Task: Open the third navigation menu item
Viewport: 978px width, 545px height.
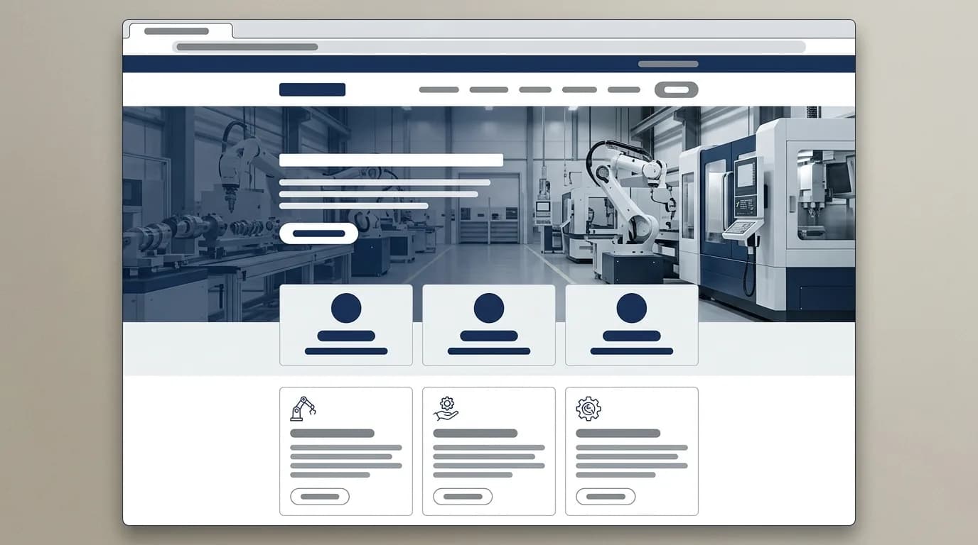Action: tap(535, 90)
